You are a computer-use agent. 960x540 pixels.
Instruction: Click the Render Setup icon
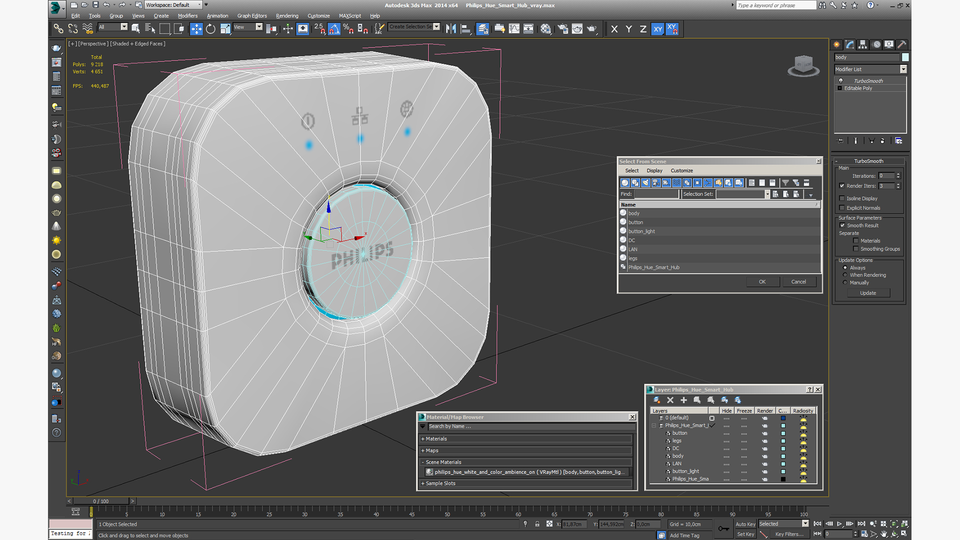coord(562,29)
